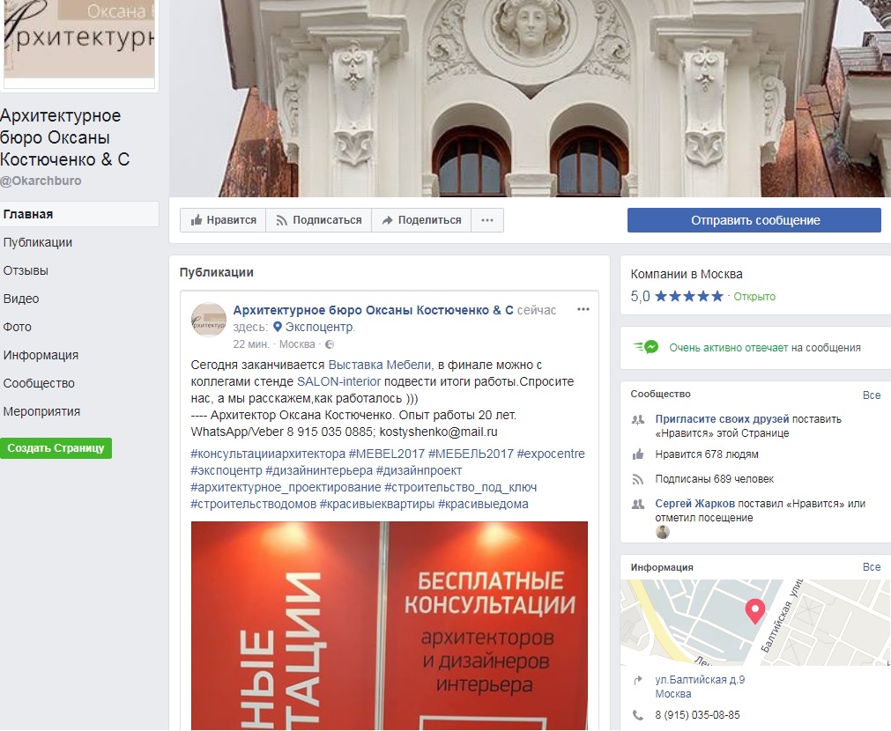
Task: Click the location pin icon before Экспоцентр
Action: point(278,327)
